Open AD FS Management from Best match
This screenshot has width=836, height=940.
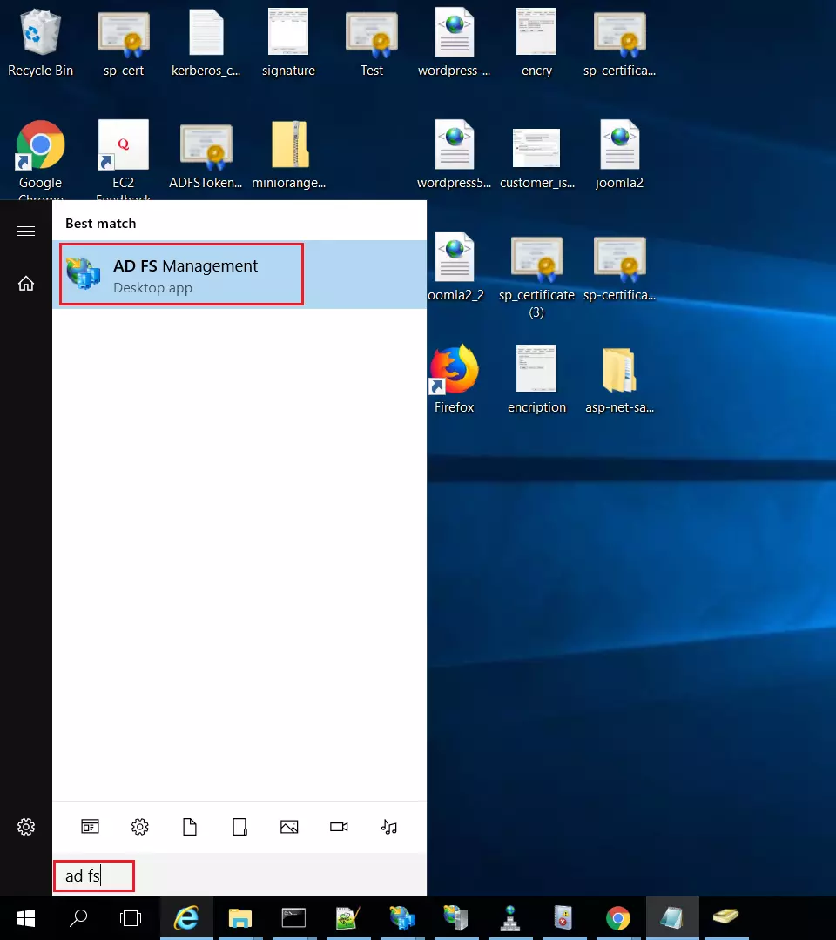coord(180,273)
